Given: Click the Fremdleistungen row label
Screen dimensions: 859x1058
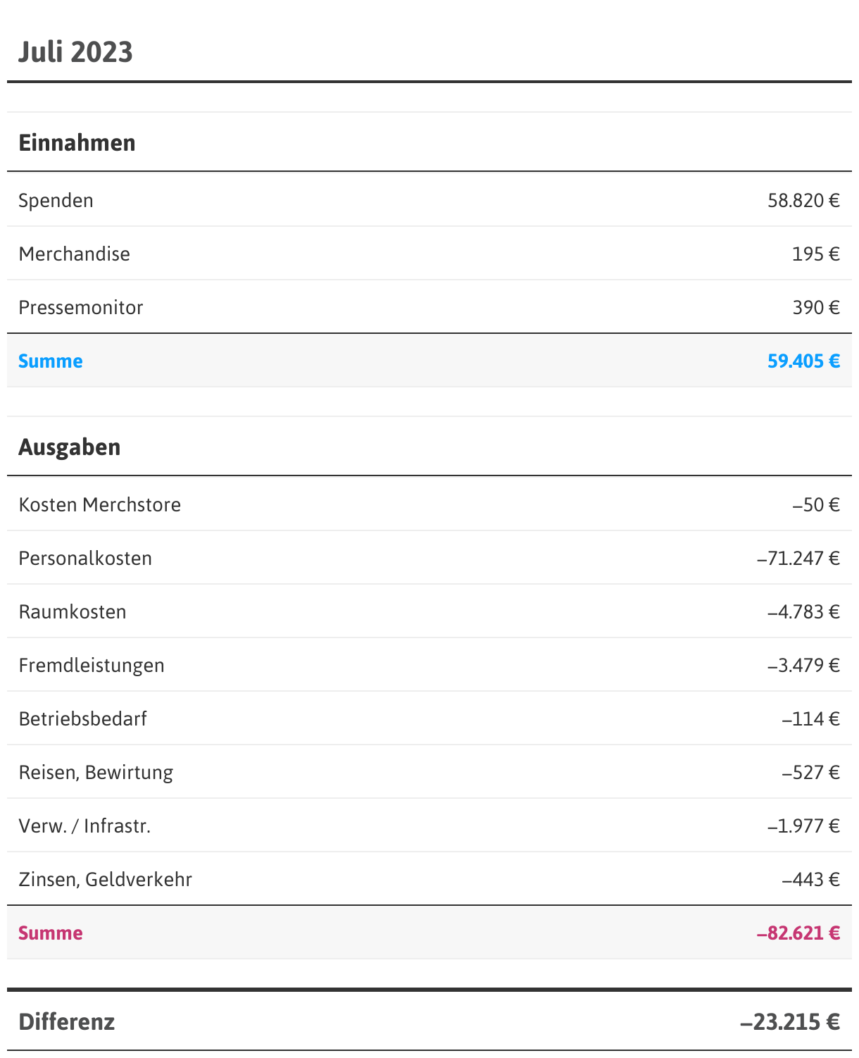Looking at the screenshot, I should [x=92, y=666].
